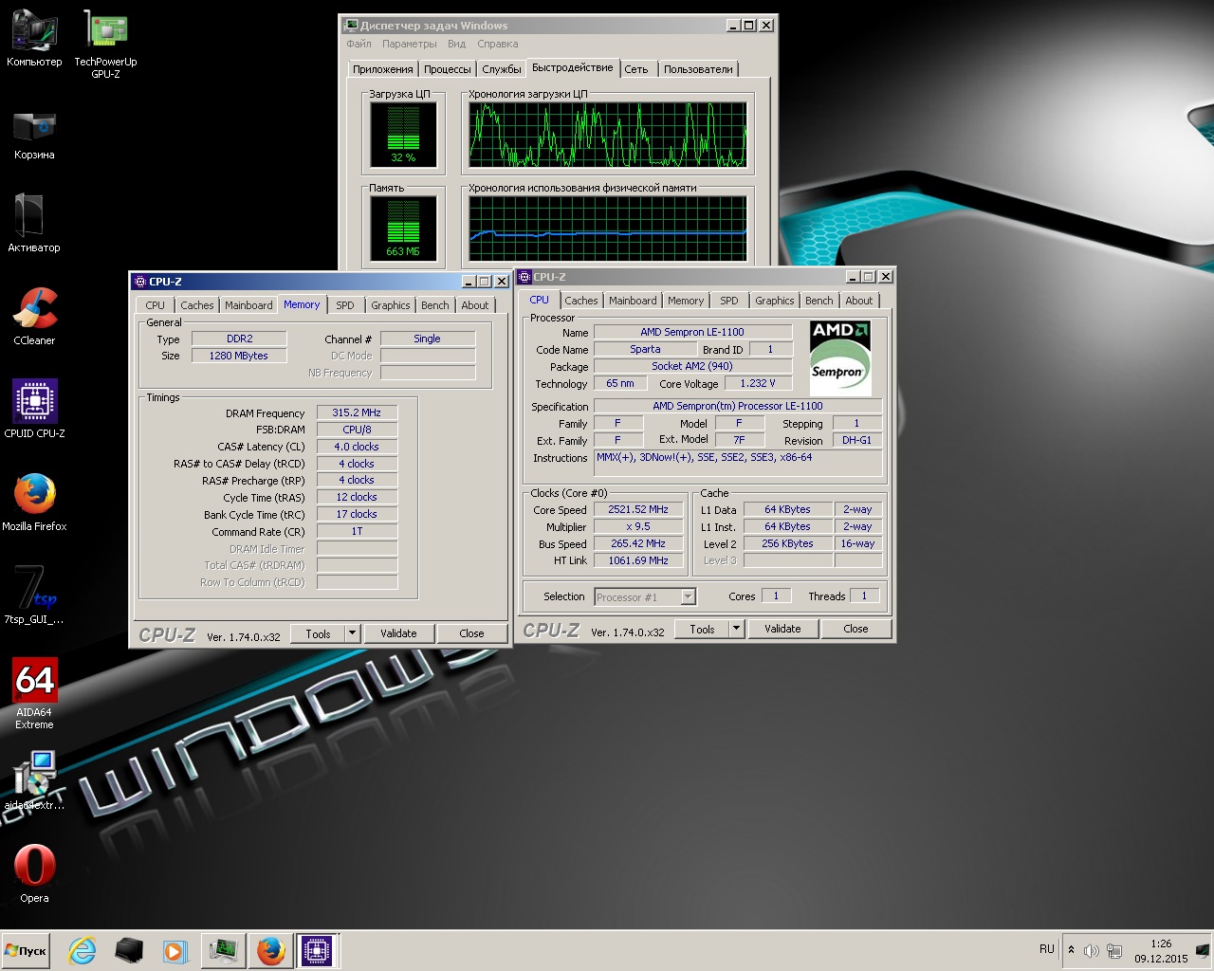Screen dimensions: 1214x971
Task: Click the DRAM Frequency 315.2 MHz field
Action: coord(357,412)
